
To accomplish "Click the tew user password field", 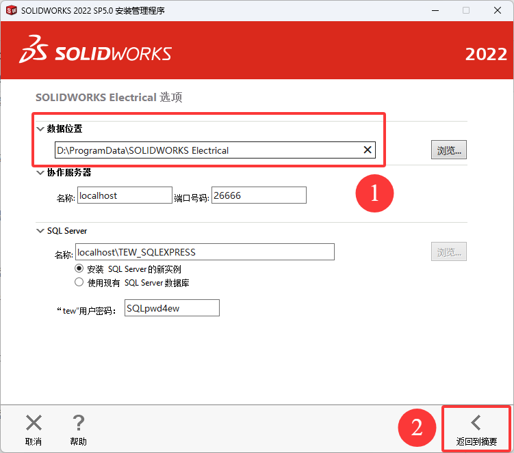I will (x=172, y=308).
